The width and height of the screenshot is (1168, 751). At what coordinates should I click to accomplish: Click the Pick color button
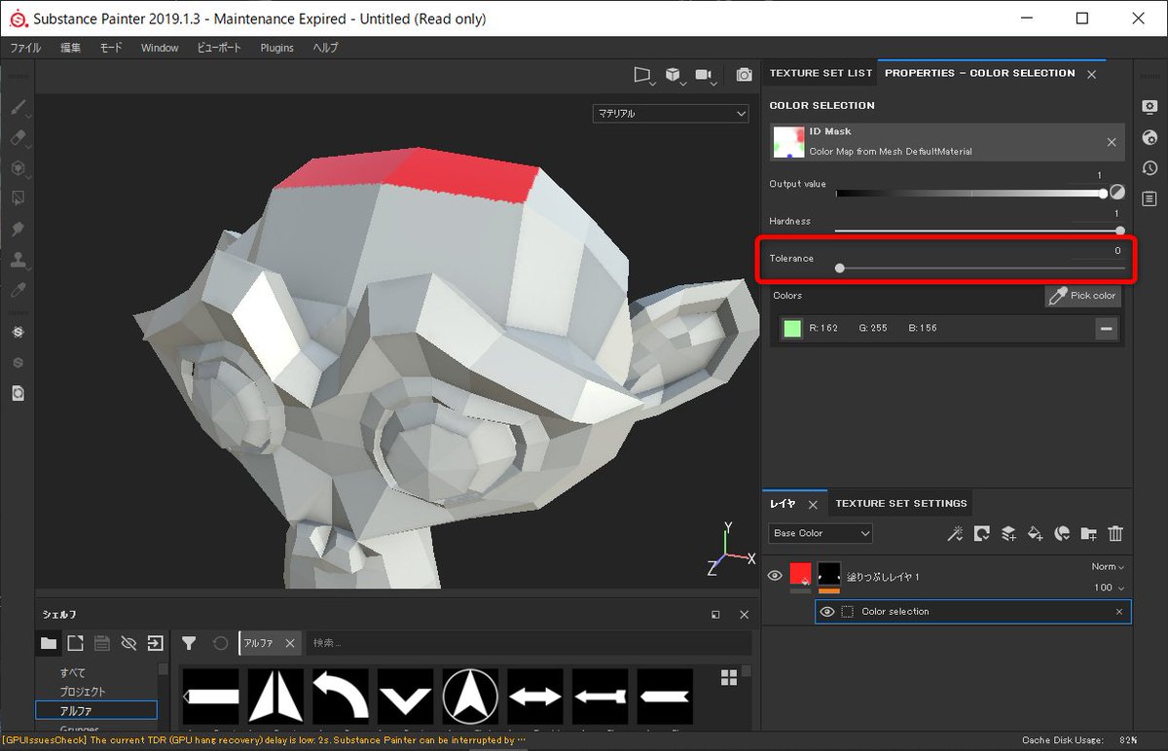(1082, 296)
